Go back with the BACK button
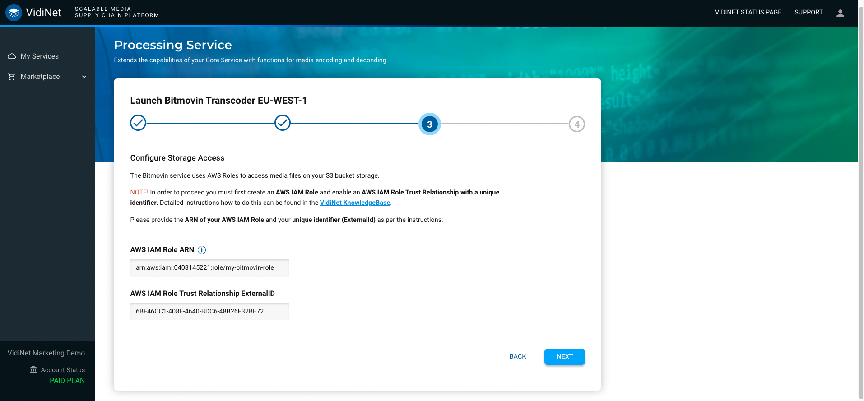 517,356
